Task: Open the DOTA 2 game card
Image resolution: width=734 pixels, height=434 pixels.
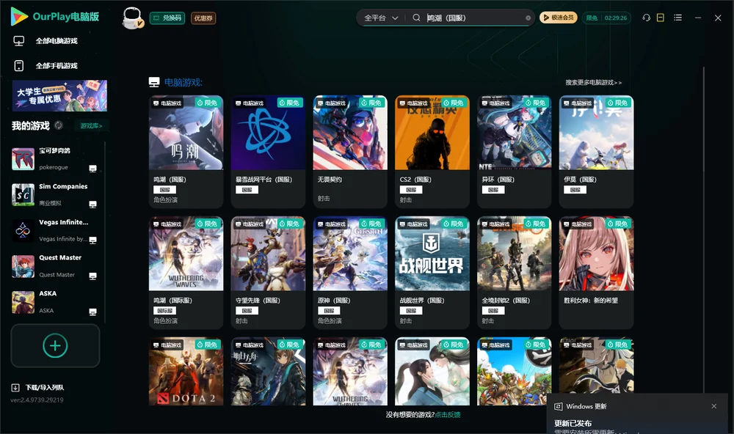Action: click(x=186, y=372)
